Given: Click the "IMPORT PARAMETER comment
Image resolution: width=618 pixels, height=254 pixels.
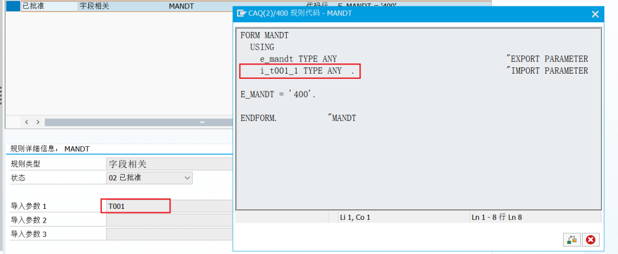Looking at the screenshot, I should coord(547,71).
